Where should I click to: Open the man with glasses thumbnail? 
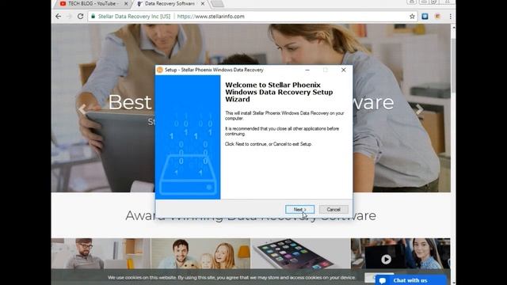(x=101, y=253)
